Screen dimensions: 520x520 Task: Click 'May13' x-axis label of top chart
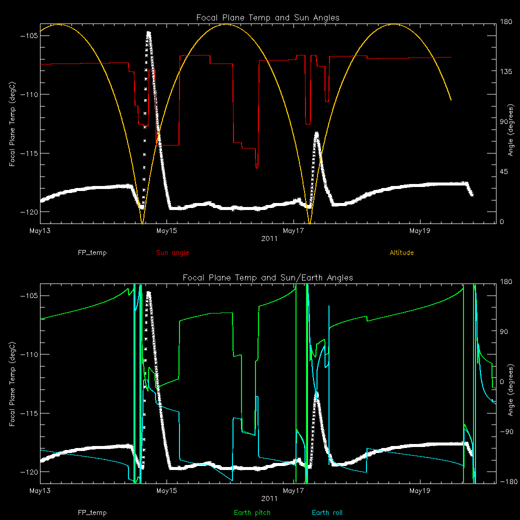point(40,231)
